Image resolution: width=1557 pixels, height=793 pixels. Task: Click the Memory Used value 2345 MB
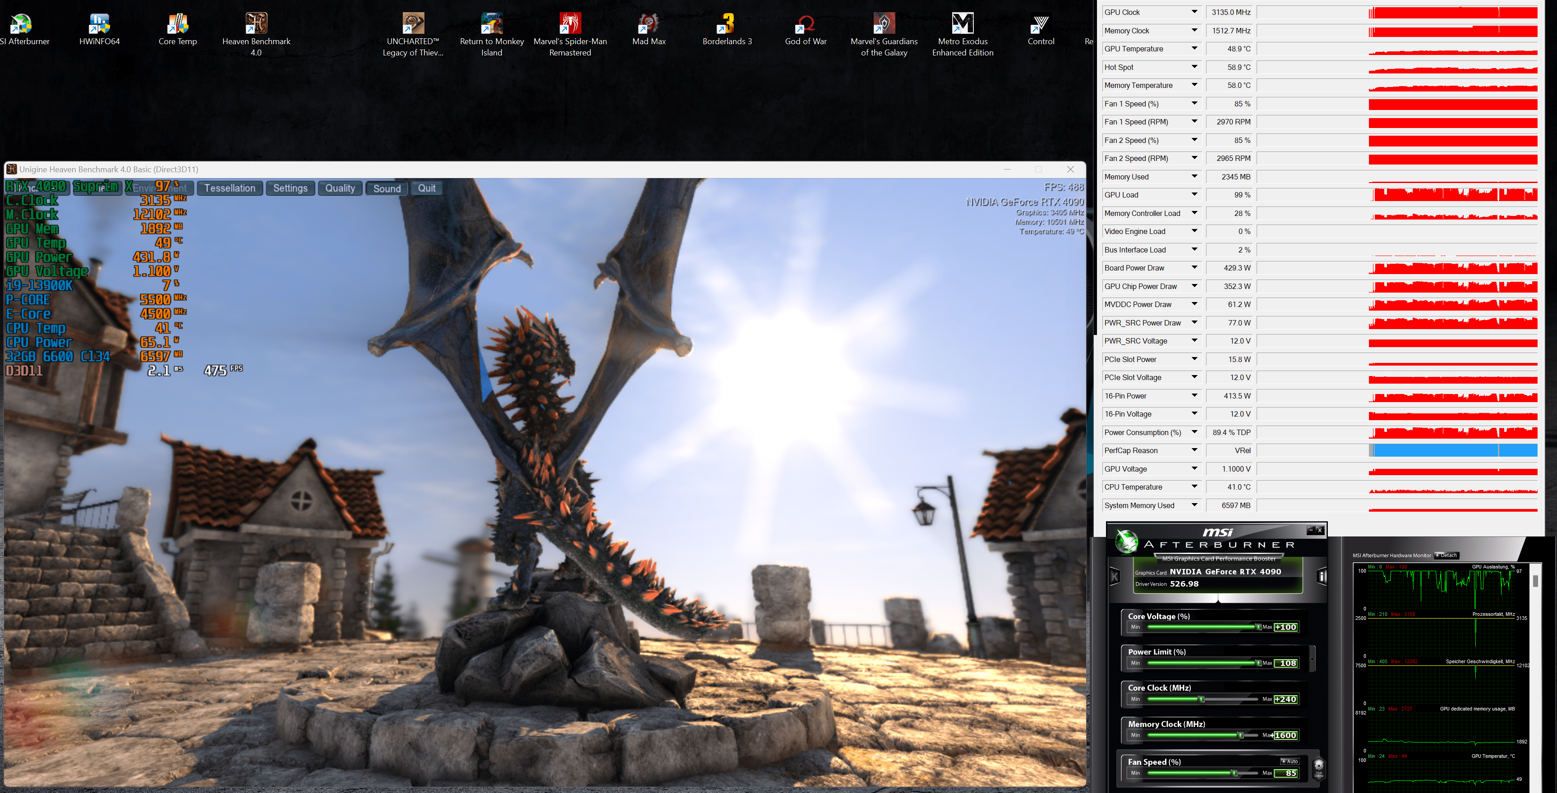click(x=1229, y=177)
